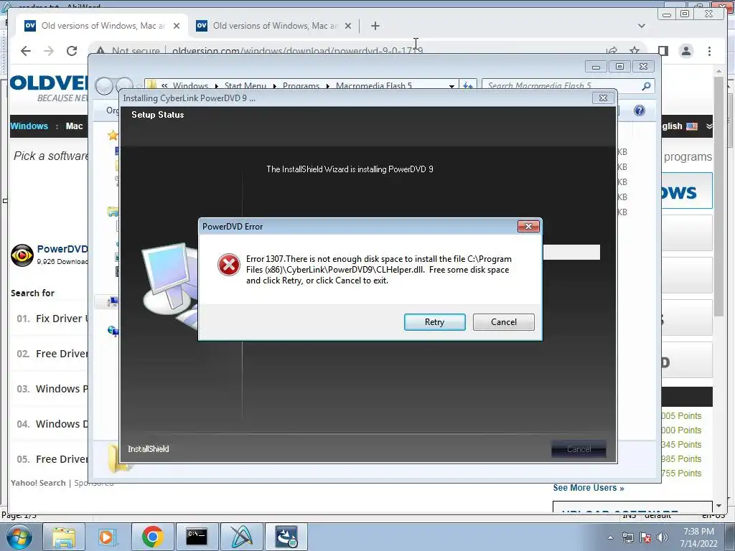Viewport: 735px width, 551px height.
Task: Close the Installing CyberLink PowerDVD 9 window
Action: coord(603,98)
